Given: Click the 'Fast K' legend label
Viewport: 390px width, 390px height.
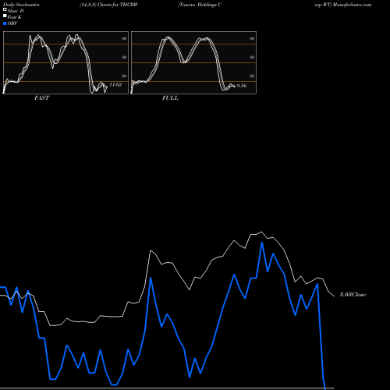Looking at the screenshot, I should [x=15, y=17].
